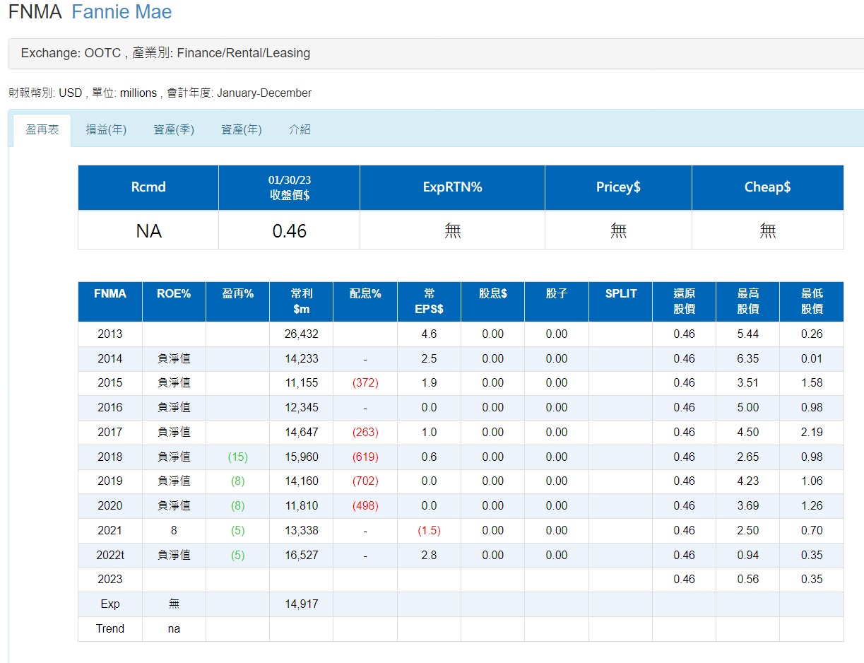Click the 0.01 lowest price for 2014
The width and height of the screenshot is (864, 663).
[x=812, y=359]
